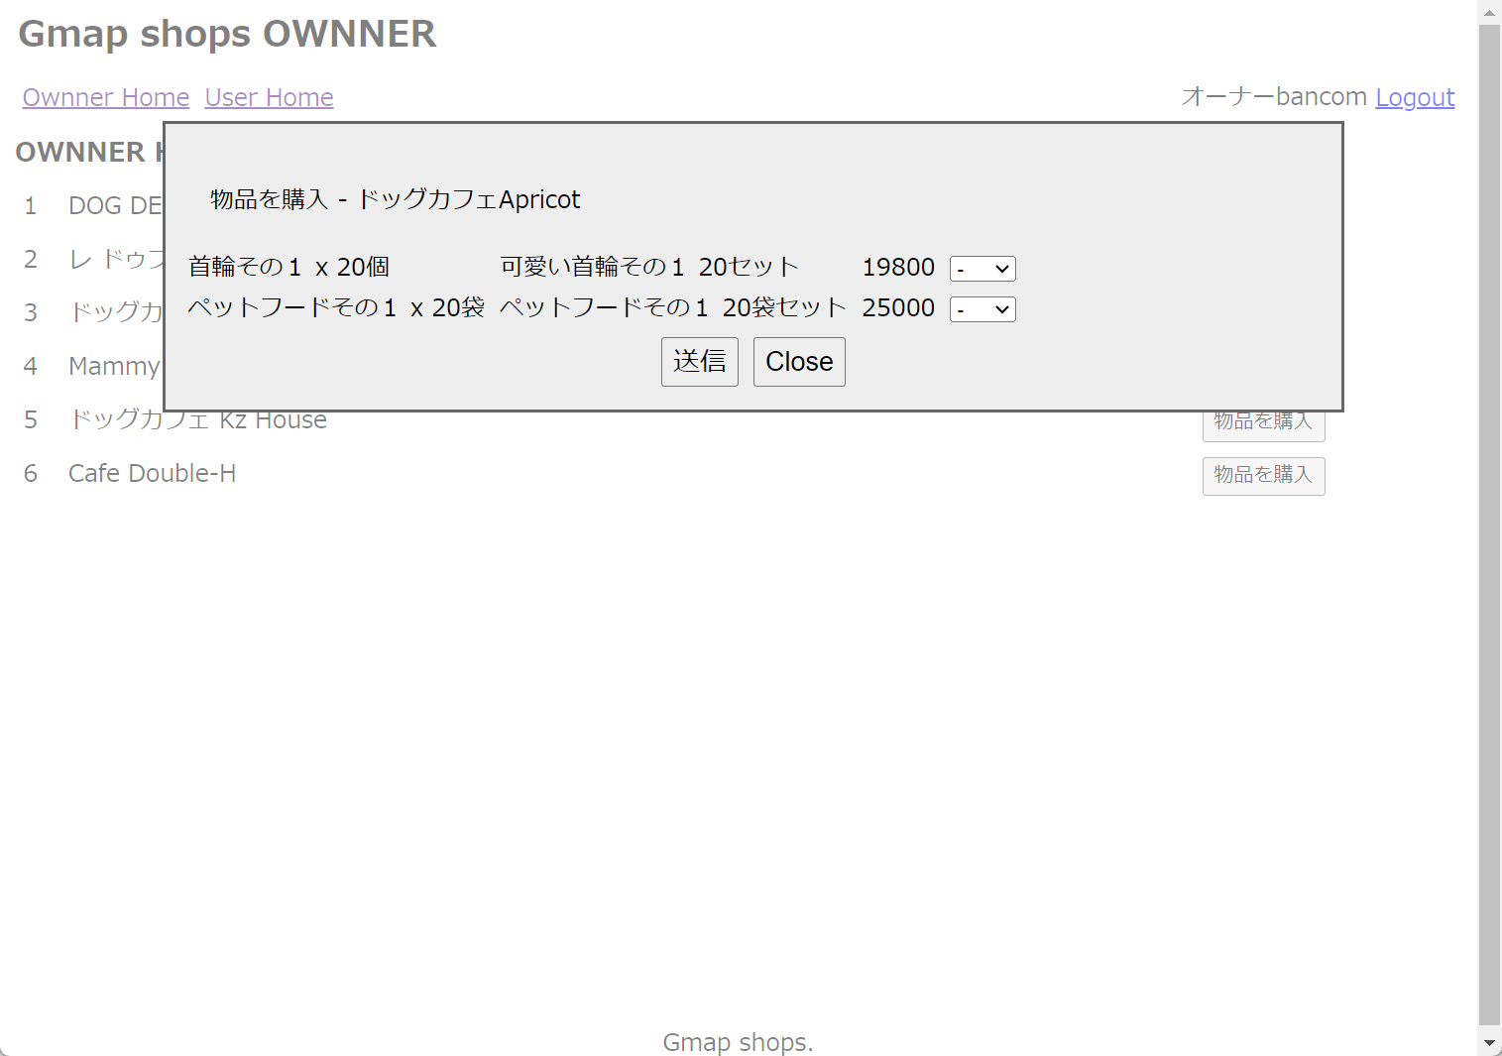
Task: Open the Ownner Home link
Action: point(106,97)
